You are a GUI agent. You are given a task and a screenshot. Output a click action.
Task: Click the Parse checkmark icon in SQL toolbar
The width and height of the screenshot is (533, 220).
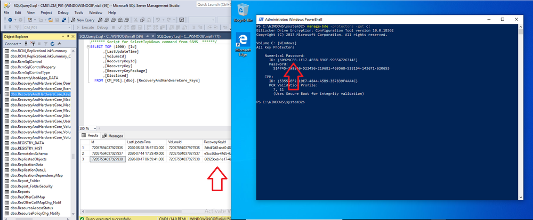tap(120, 28)
